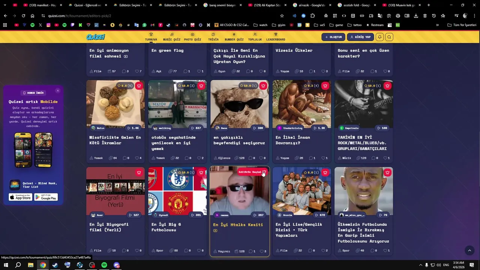480x270 pixels.
Task: Open Chrome home page button
Action: point(32,16)
